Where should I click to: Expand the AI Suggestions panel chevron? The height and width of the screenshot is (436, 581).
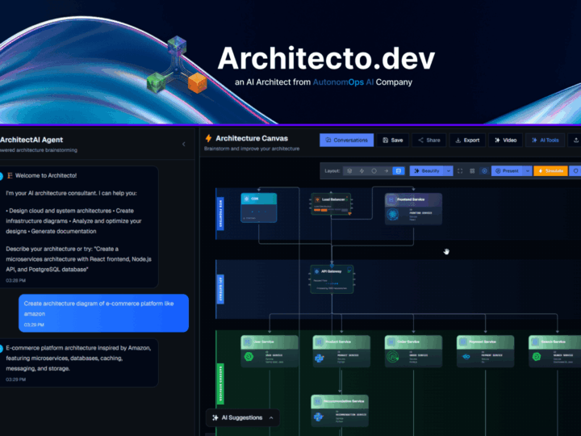(x=271, y=418)
